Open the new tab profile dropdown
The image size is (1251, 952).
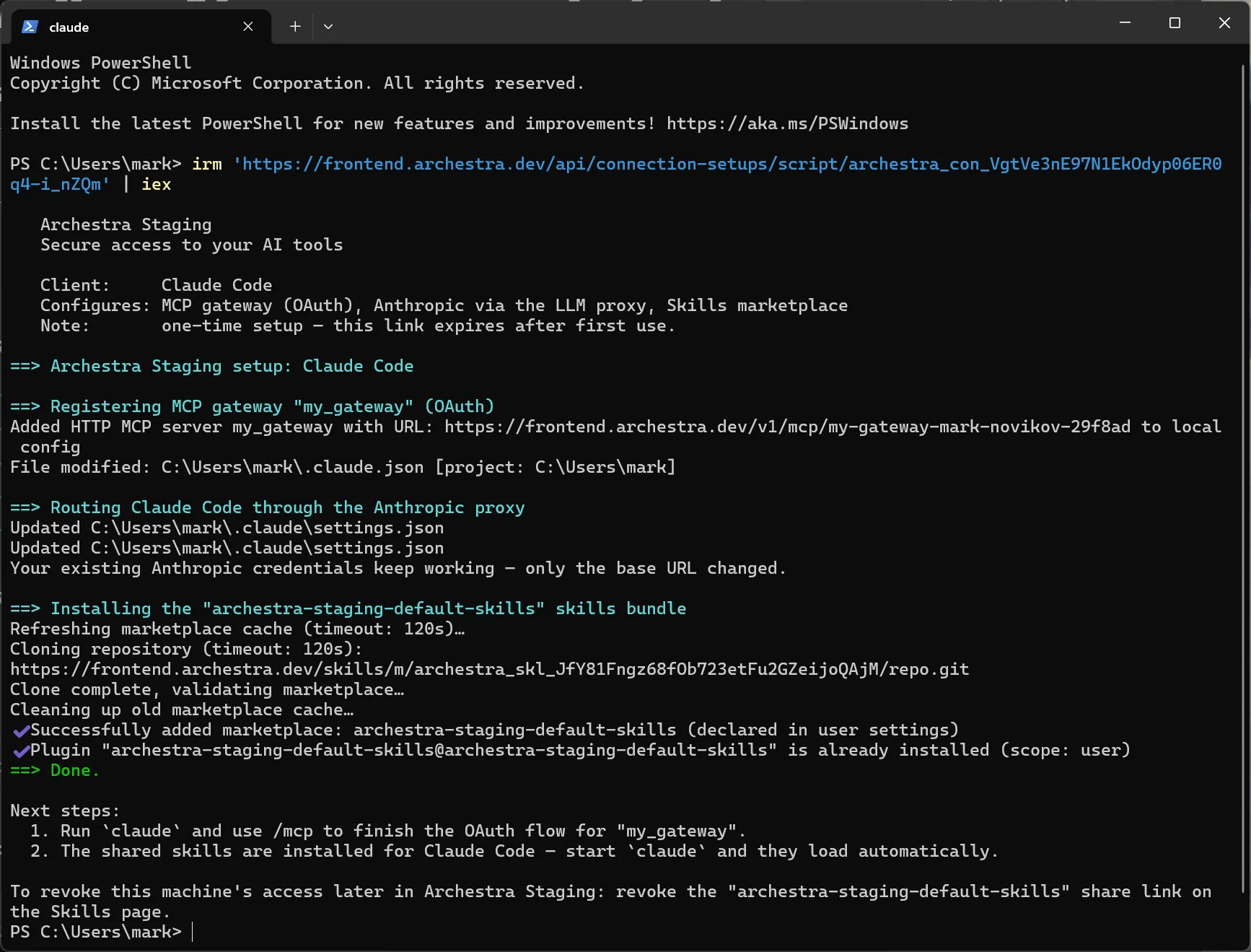(x=328, y=27)
